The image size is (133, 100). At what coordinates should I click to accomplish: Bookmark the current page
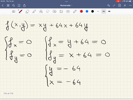(19, 6)
